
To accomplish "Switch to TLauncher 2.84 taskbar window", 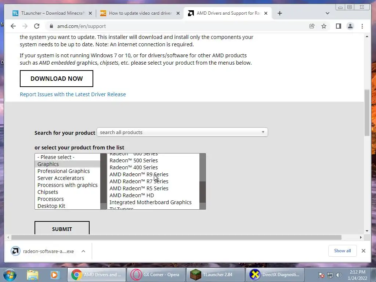I will tap(215, 275).
